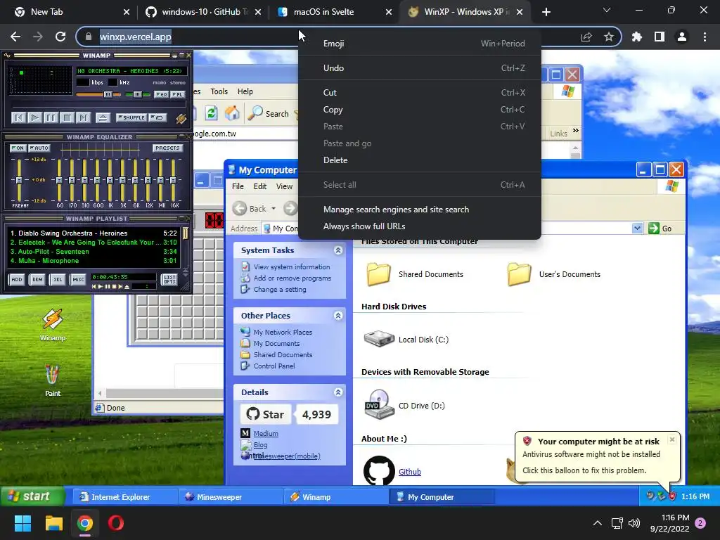Select Always show full URLs
The image size is (720, 540).
420,226
